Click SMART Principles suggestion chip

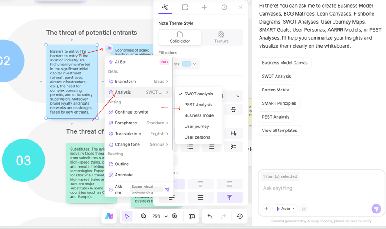pyautogui.click(x=279, y=103)
